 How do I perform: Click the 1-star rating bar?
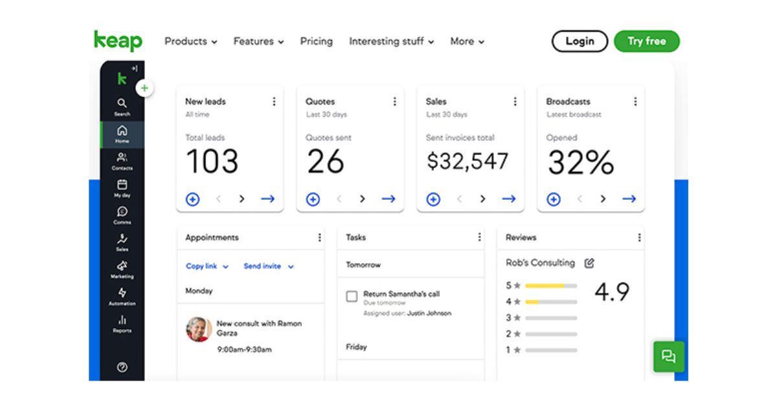click(551, 350)
